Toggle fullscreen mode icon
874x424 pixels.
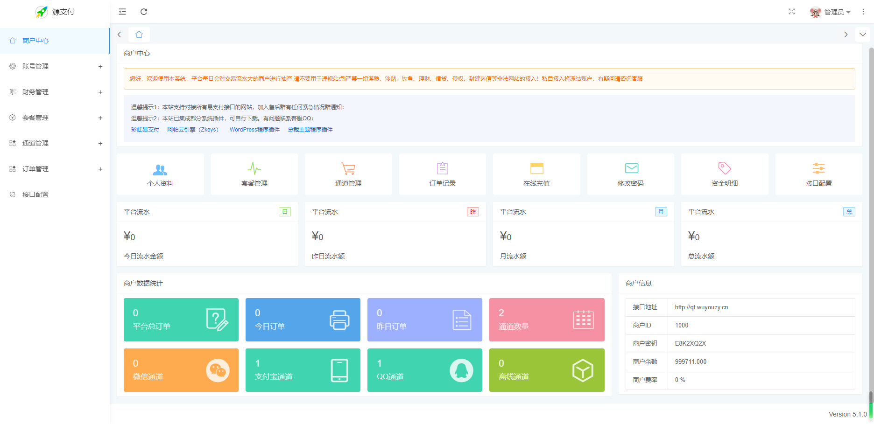click(792, 12)
